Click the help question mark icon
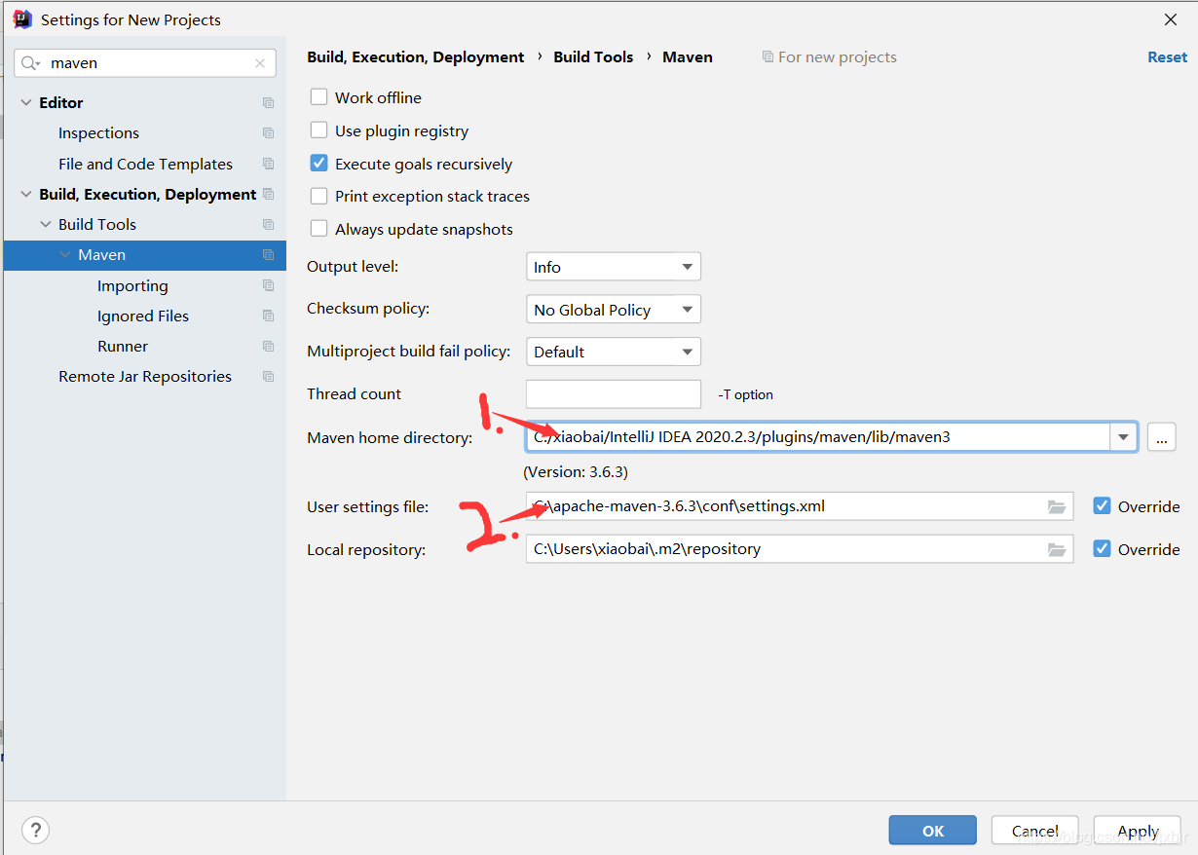1198x855 pixels. pos(35,830)
